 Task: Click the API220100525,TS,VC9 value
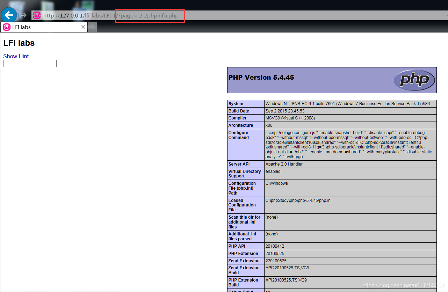pyautogui.click(x=287, y=268)
